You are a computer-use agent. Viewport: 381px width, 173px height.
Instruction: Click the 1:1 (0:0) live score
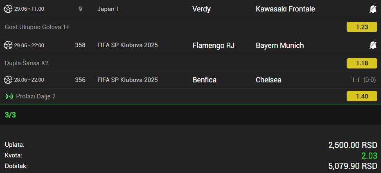pos(364,80)
